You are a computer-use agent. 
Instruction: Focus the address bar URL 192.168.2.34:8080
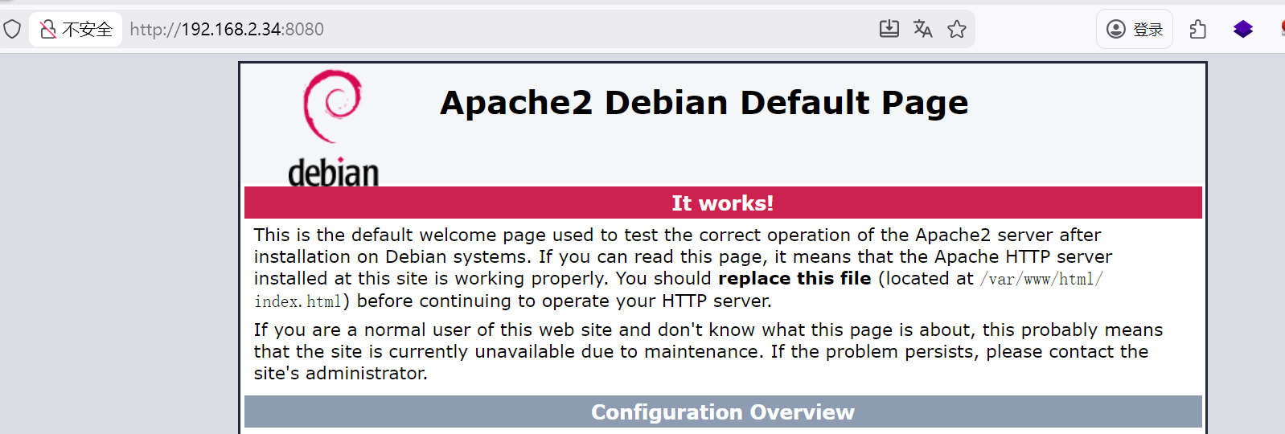pyautogui.click(x=227, y=30)
